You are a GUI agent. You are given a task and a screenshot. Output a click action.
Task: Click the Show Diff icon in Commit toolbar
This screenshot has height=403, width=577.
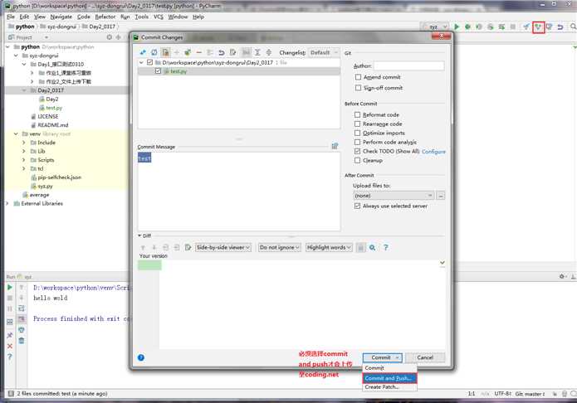coord(143,52)
